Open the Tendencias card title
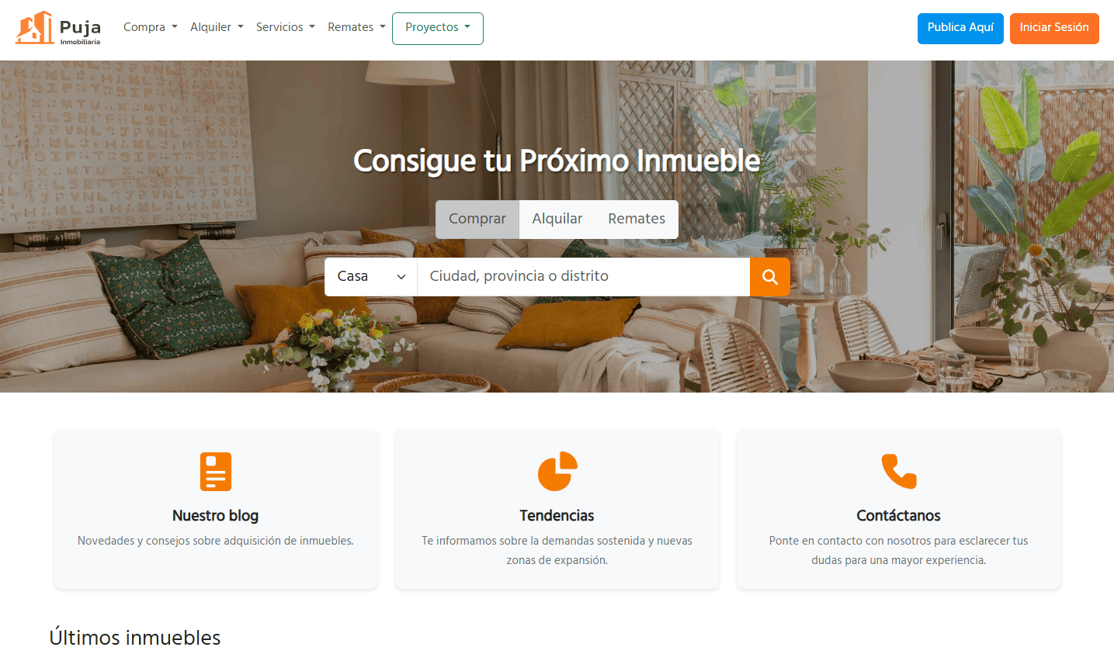 tap(557, 516)
